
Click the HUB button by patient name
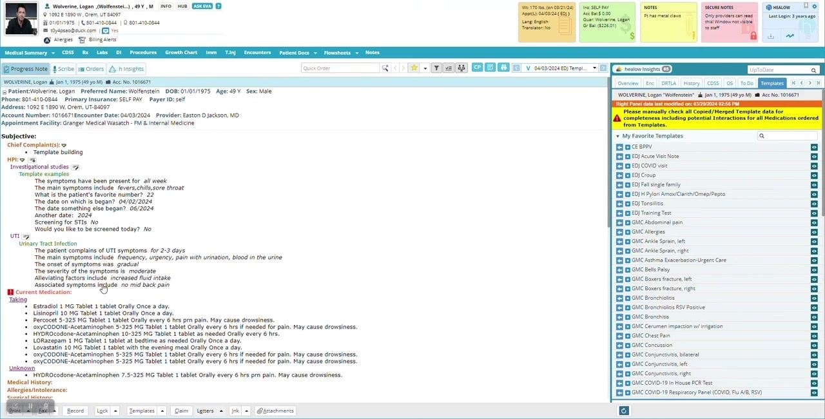tap(182, 6)
